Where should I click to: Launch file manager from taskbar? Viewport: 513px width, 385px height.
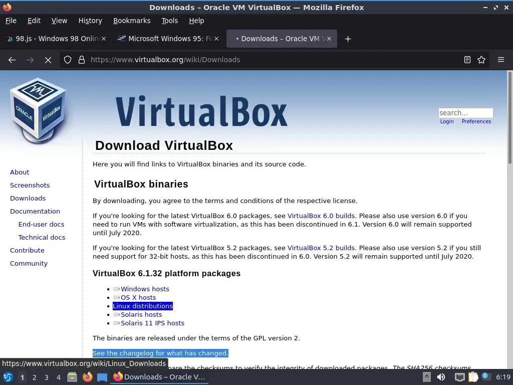(72, 377)
